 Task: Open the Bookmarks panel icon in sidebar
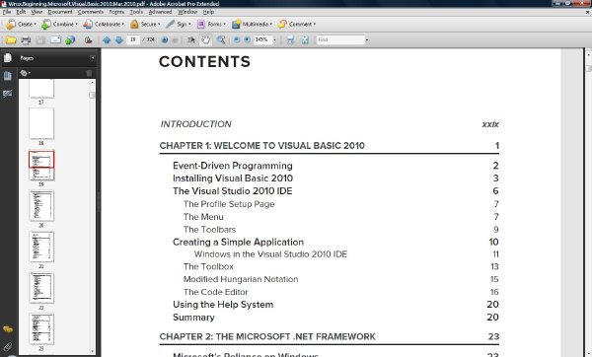tap(8, 76)
